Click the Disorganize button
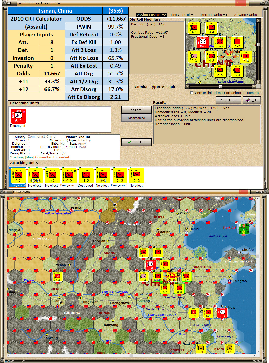This screenshot has height=363, width=269. [x=137, y=118]
